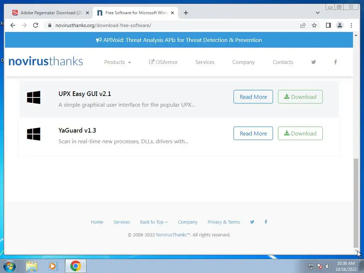This screenshot has height=273, width=364.
Task: Go back using the browser back arrow
Action: click(x=13, y=25)
